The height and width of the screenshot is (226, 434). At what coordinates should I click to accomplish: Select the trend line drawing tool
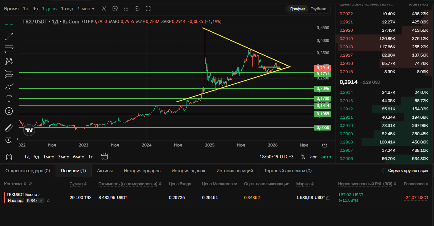pyautogui.click(x=9, y=37)
